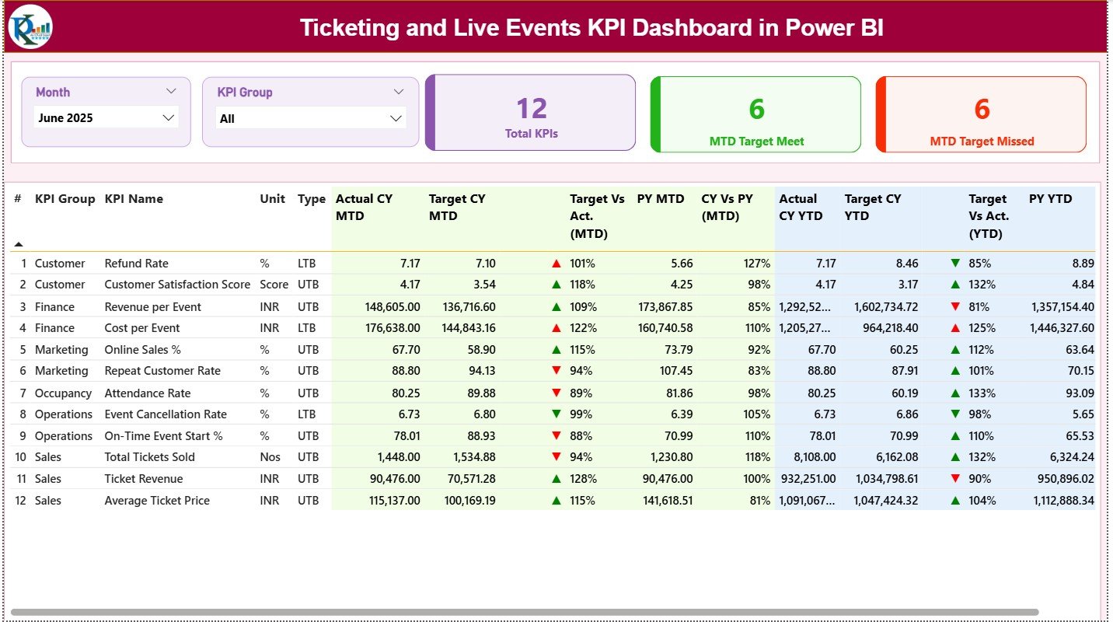This screenshot has height=622, width=1113.
Task: Select the MTD Target Missed card
Action: click(981, 115)
